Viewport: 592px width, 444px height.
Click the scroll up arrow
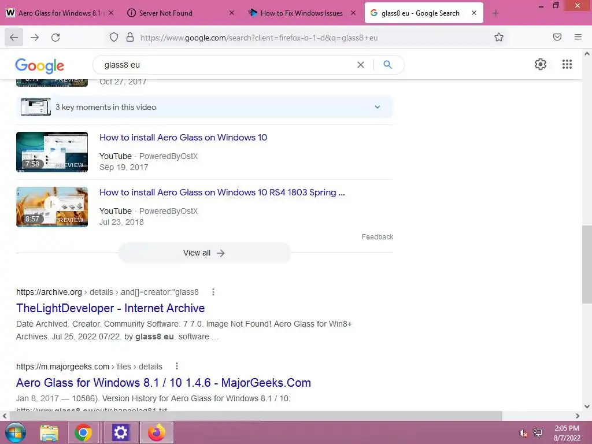tap(587, 54)
